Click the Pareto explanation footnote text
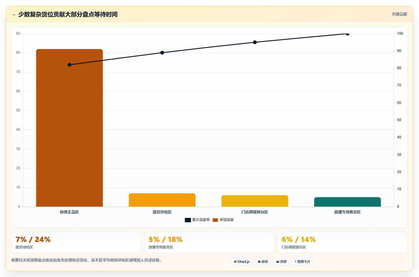The width and height of the screenshot is (419, 277). [87, 260]
